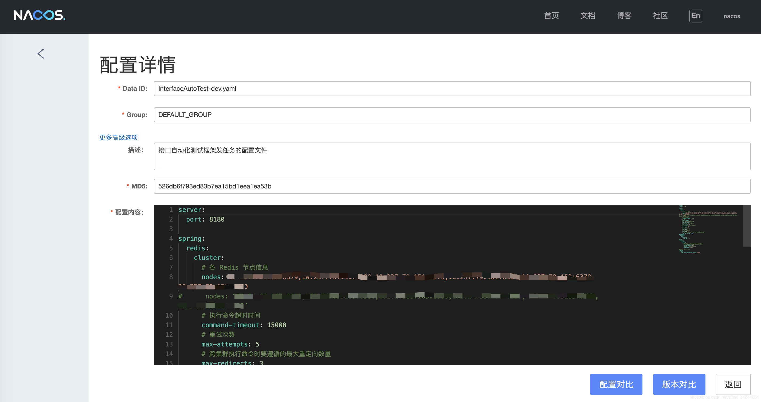Click the Data ID input field
This screenshot has height=402, width=761.
[x=452, y=89]
